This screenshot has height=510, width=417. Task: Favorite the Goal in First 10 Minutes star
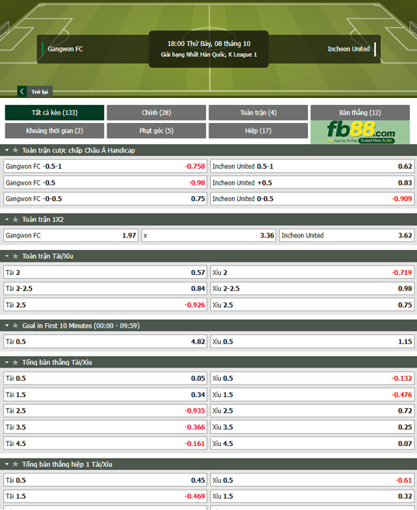pyautogui.click(x=16, y=325)
